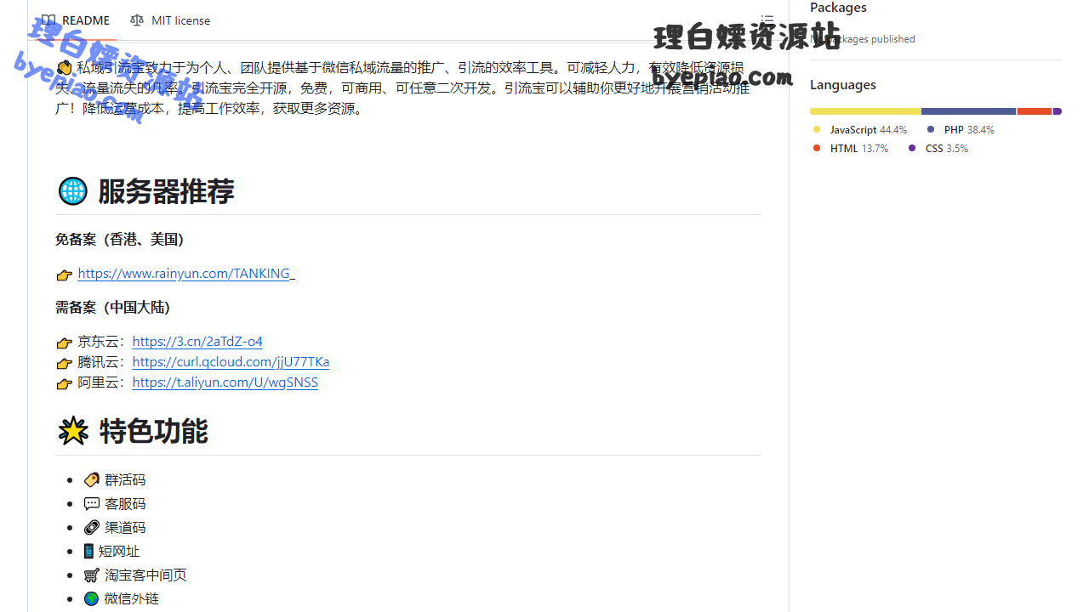Select the CSS 3.5% language entry

click(x=938, y=149)
